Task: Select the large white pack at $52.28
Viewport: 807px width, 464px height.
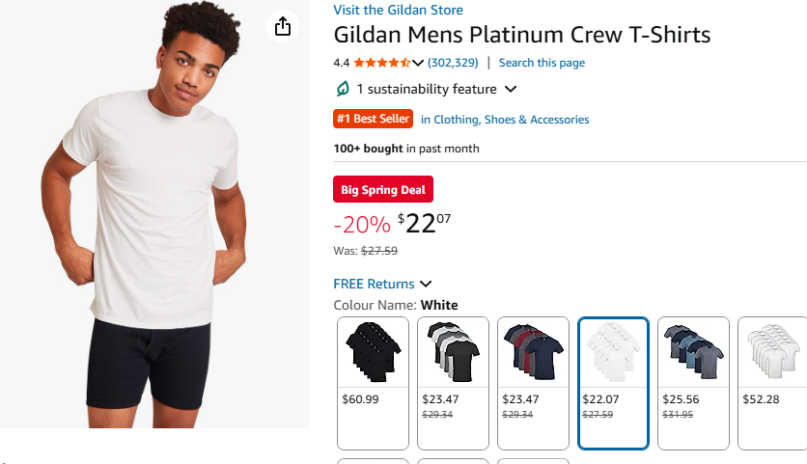Action: click(x=772, y=382)
